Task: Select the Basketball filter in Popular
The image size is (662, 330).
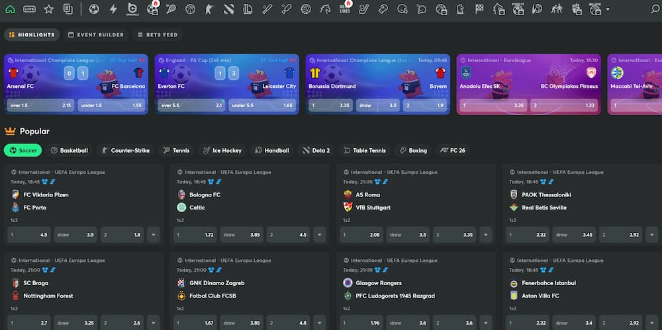Action: click(70, 150)
